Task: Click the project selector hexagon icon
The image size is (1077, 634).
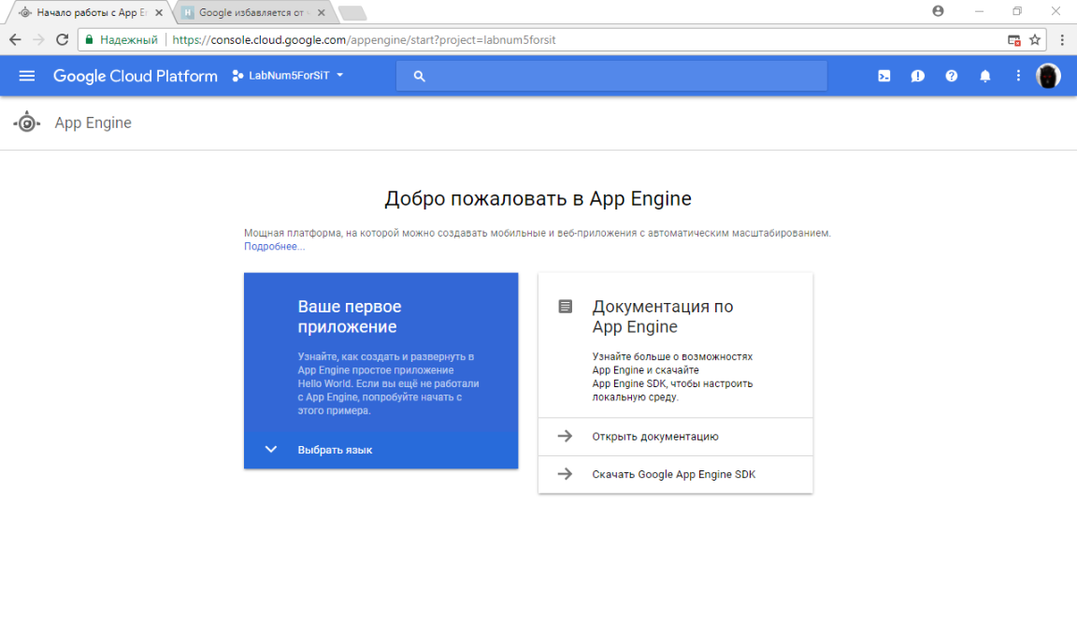Action: (x=237, y=76)
